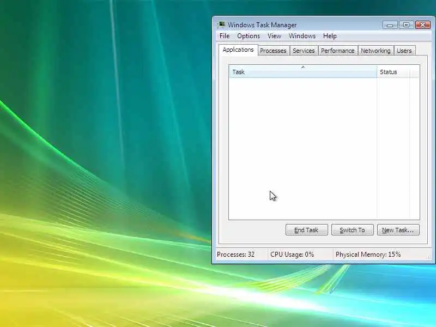
Task: Switch to the Services tab
Action: pos(304,51)
